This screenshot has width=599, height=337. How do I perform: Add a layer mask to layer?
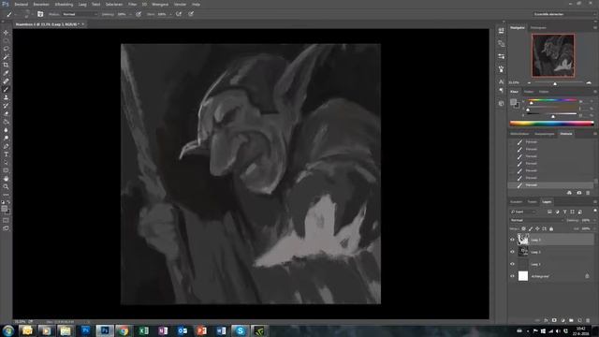pos(554,320)
